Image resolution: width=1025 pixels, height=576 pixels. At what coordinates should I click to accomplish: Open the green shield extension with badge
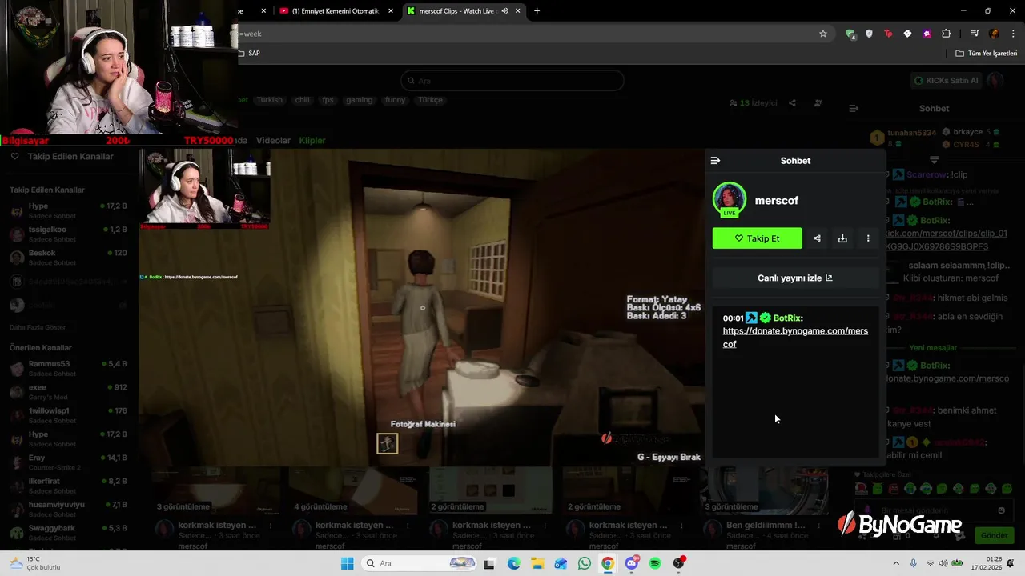coord(850,34)
